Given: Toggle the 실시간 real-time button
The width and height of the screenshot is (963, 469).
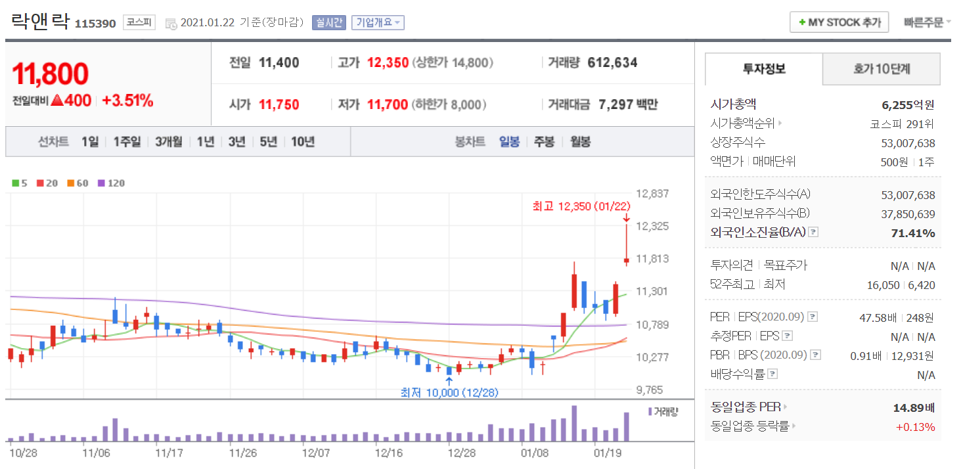Looking at the screenshot, I should (328, 22).
